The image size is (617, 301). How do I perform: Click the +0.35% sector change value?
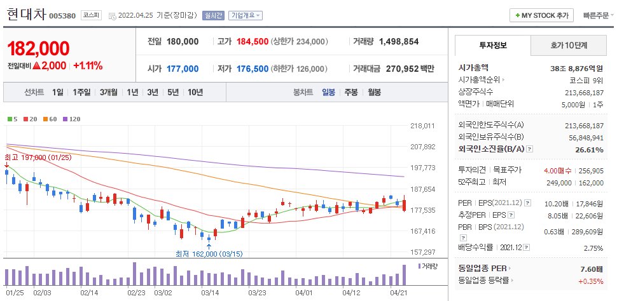tap(591, 281)
